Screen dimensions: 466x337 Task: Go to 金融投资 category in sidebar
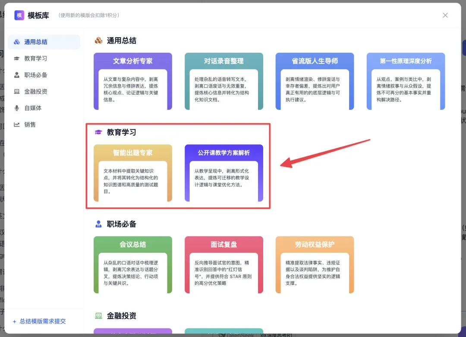(44, 92)
